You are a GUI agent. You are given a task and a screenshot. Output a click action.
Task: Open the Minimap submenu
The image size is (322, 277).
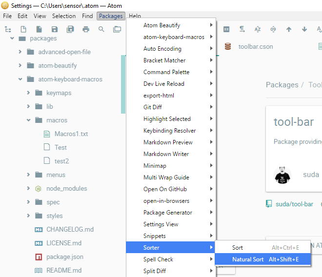pos(171,166)
